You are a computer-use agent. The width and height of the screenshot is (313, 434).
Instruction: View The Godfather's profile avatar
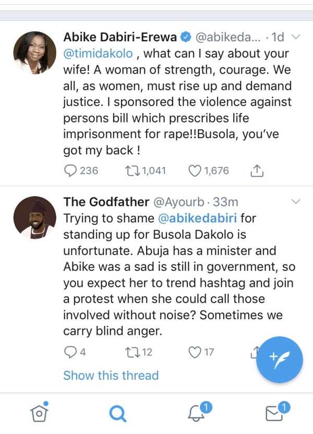tap(34, 217)
